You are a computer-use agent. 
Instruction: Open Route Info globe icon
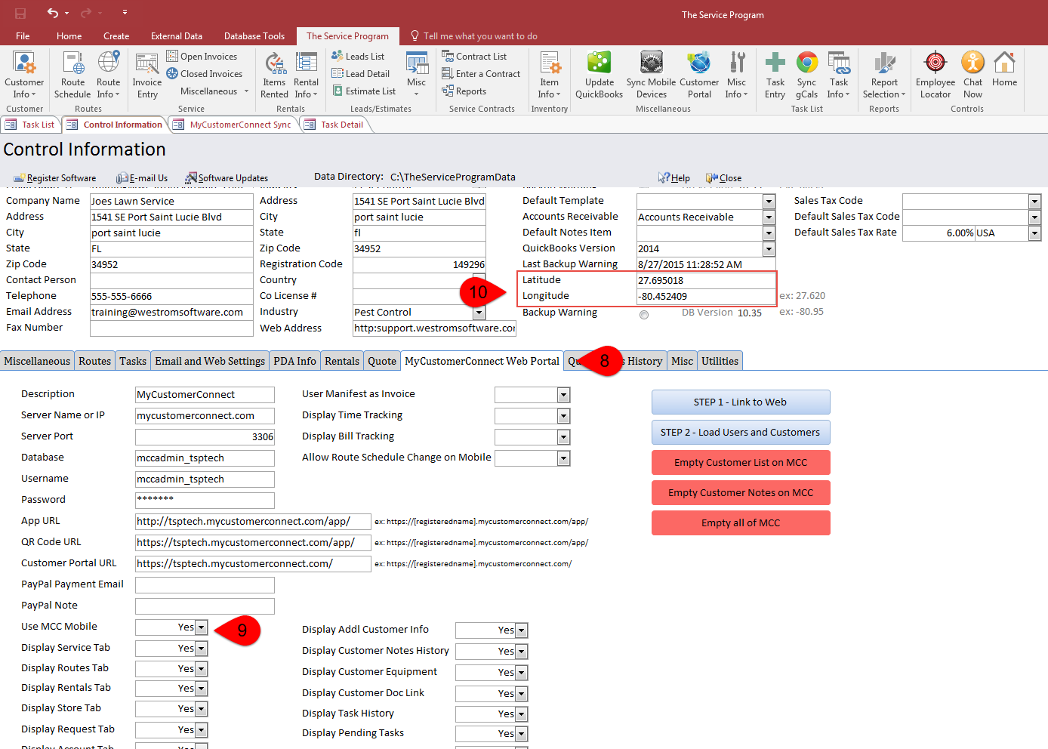pos(108,75)
